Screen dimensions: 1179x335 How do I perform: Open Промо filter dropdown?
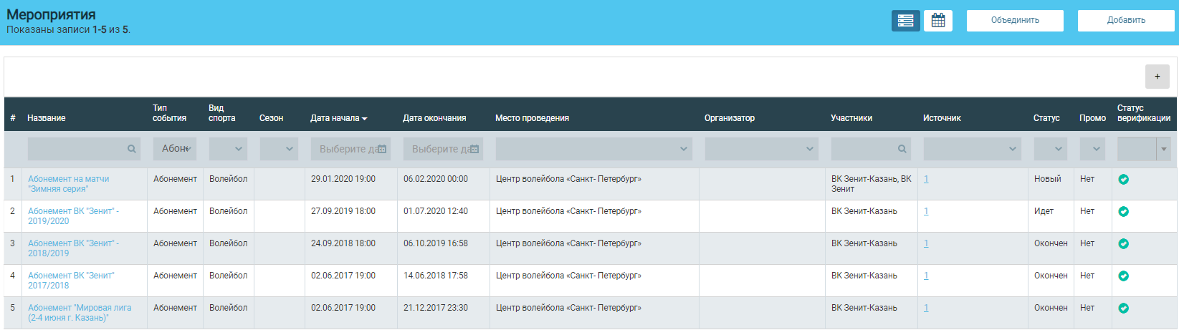tap(1093, 149)
